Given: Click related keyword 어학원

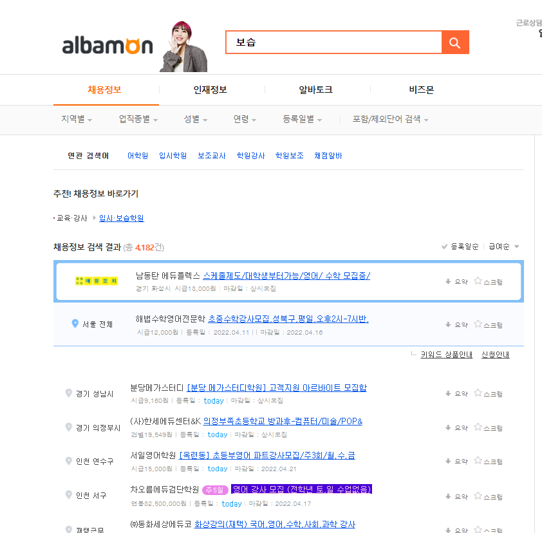Looking at the screenshot, I should 138,156.
